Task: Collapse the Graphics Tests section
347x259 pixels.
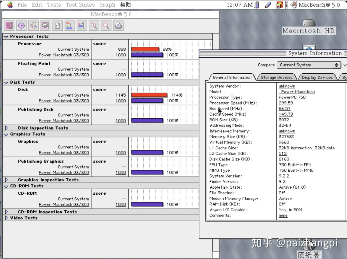Action: [6, 134]
